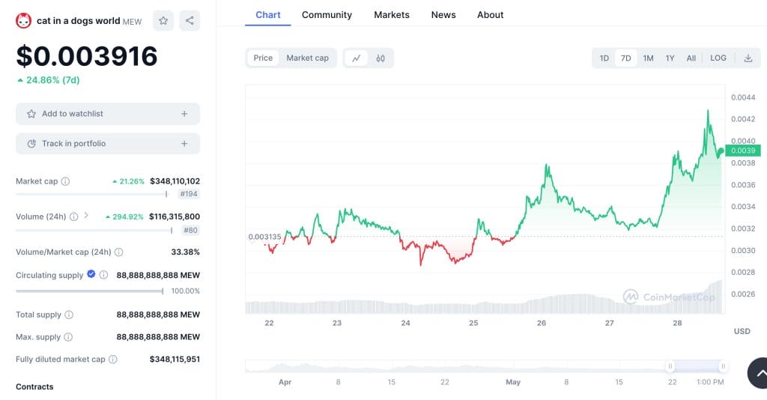Open the Community tab
Screen dimensions: 767x400
point(327,15)
